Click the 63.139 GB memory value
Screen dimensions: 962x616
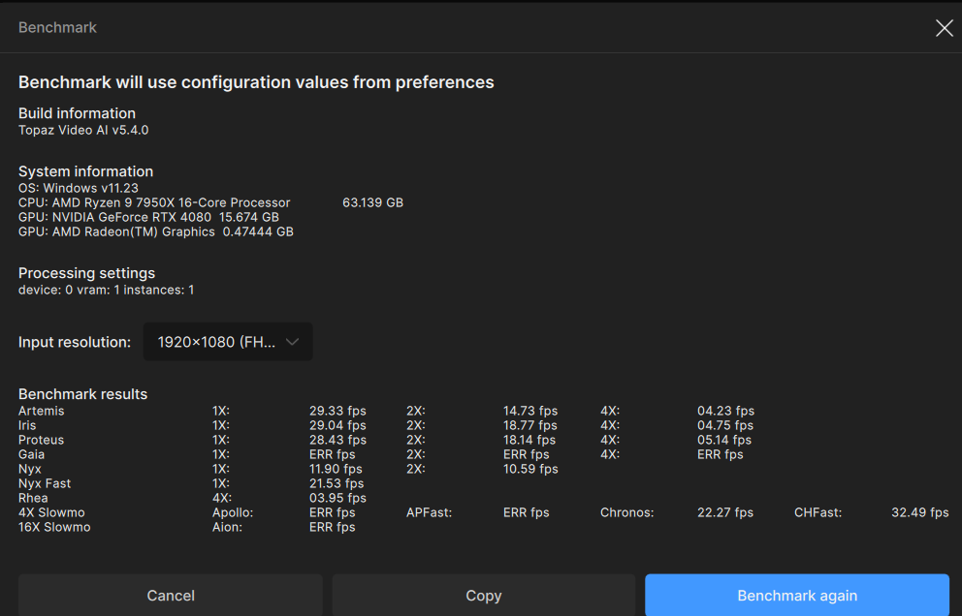coord(372,202)
